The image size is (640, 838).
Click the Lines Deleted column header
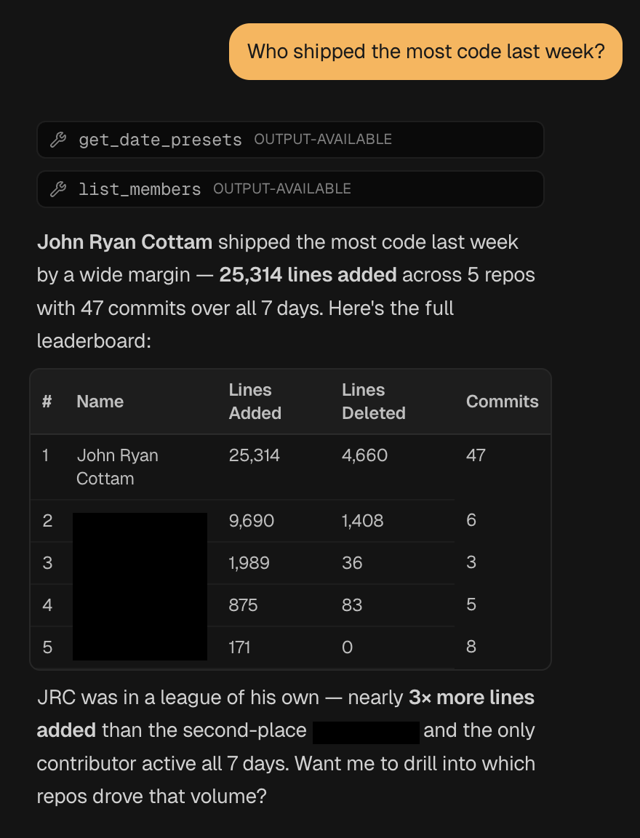(x=373, y=401)
